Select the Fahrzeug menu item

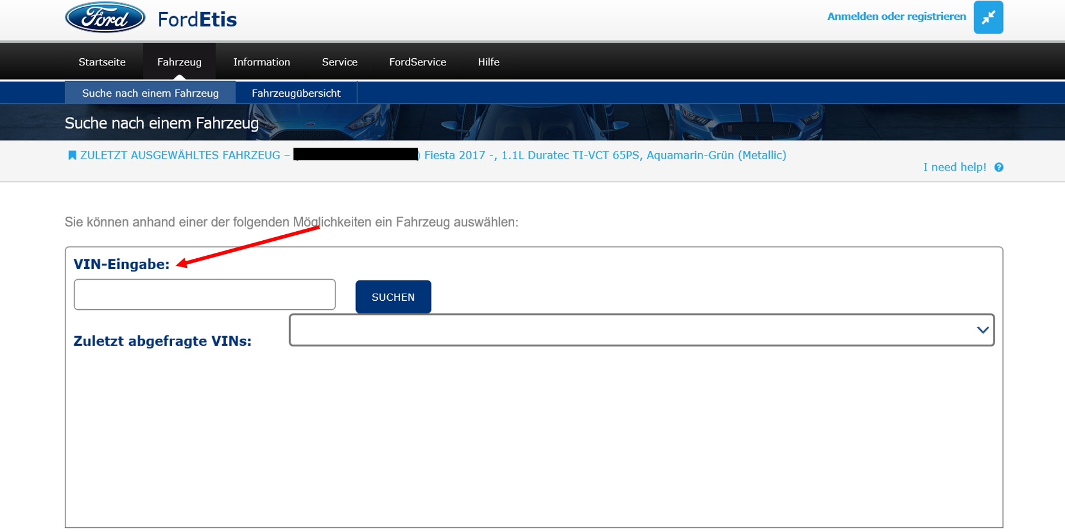(x=179, y=62)
